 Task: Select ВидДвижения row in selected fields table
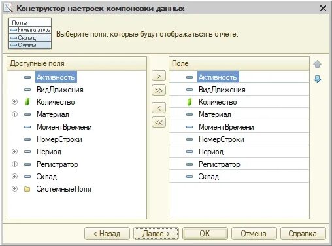coord(239,89)
